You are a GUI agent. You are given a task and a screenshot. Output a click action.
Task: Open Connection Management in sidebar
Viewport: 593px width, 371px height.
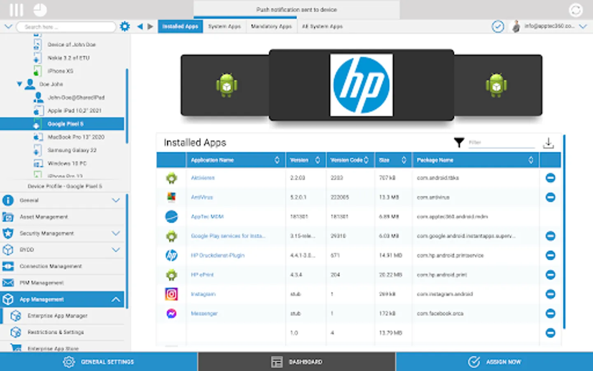tap(62, 266)
